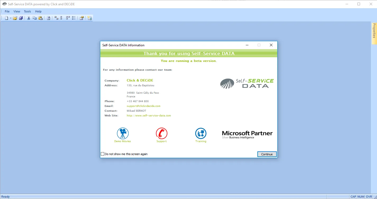Screen dimensions: 377x199
Task: Click the Self-Service DATA logo
Action: point(247,83)
